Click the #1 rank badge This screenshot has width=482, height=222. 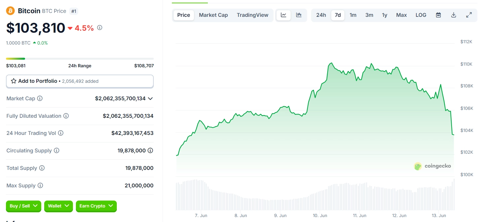pos(74,11)
